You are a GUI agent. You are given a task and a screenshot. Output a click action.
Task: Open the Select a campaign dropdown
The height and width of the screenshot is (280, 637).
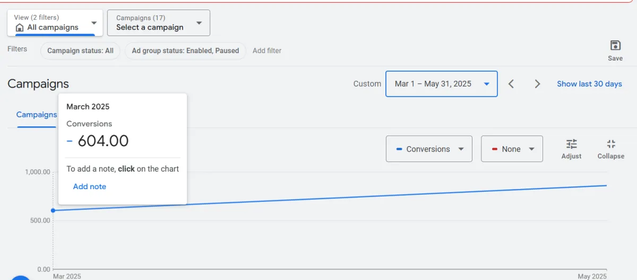pos(158,23)
